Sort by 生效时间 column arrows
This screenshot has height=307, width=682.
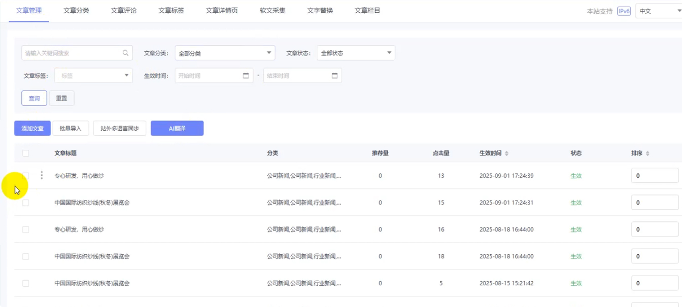point(506,153)
